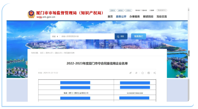This screenshot has height=109, width=198.
Task: Focus the search keyword input field
Action: (86, 36)
